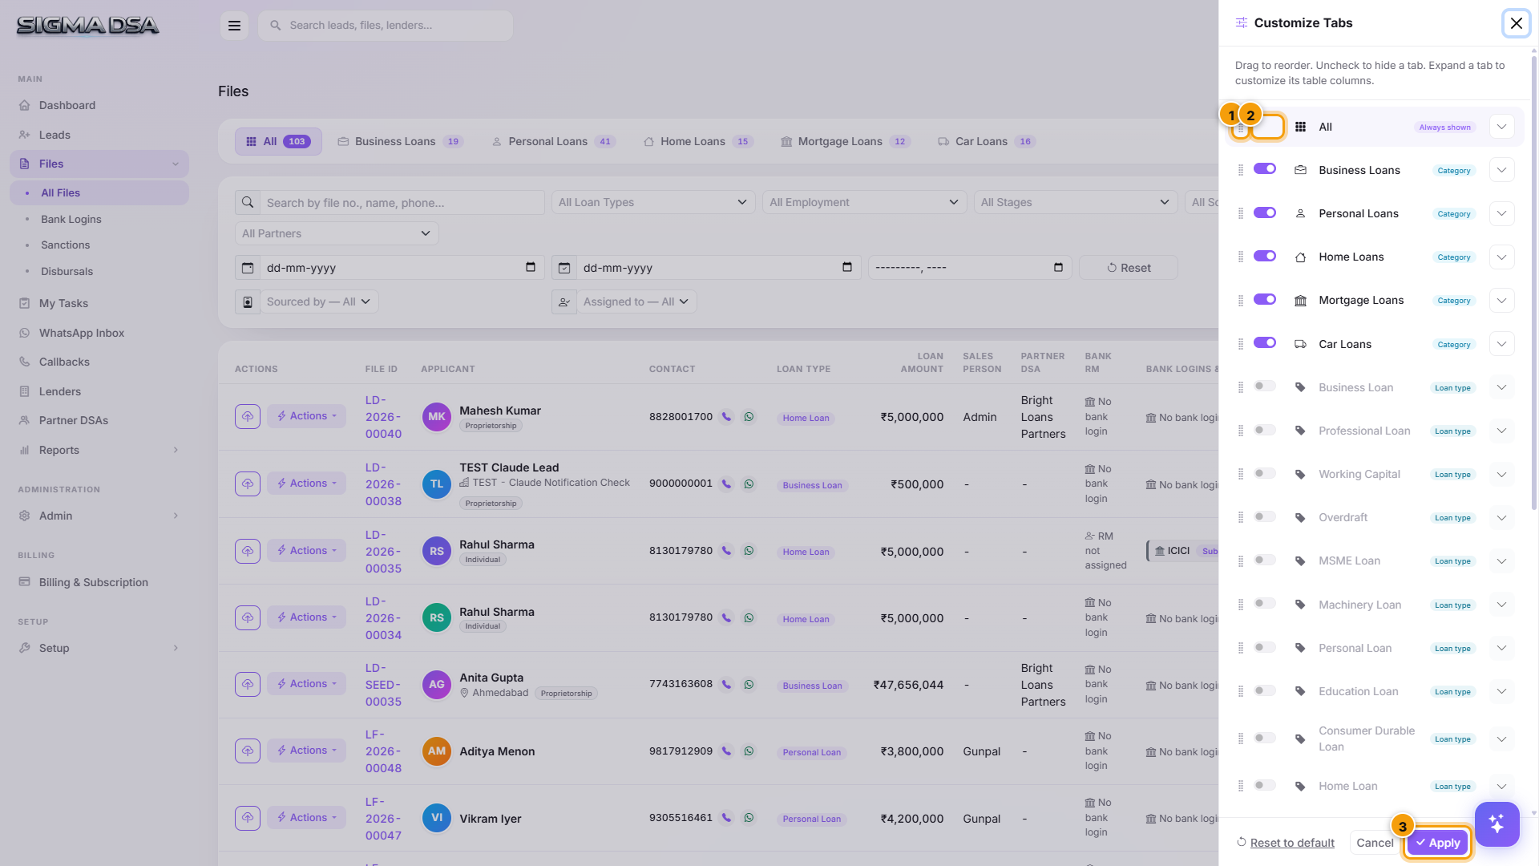This screenshot has width=1539, height=866.
Task: Call TEST Claude Lead phone icon
Action: pyautogui.click(x=726, y=484)
